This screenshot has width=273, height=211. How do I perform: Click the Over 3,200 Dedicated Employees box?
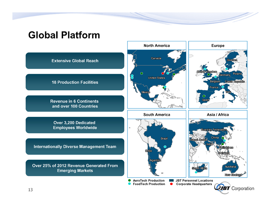point(75,125)
